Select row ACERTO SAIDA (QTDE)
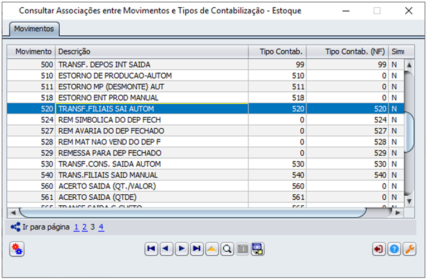The width and height of the screenshot is (427, 279). tap(205, 197)
